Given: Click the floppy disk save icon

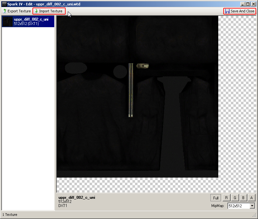Looking at the screenshot, I should pos(227,11).
